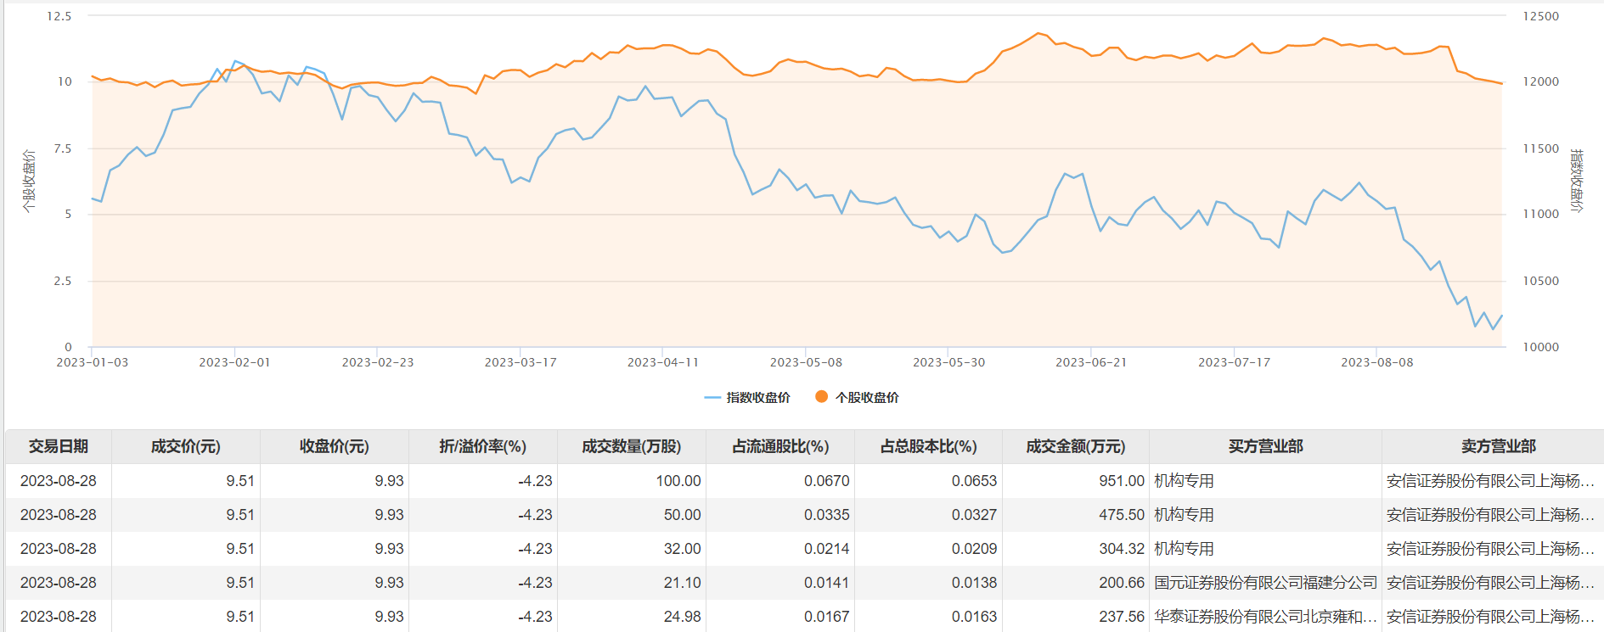Select the 占流通股比(%) column header
The height and width of the screenshot is (632, 1604).
[x=780, y=446]
